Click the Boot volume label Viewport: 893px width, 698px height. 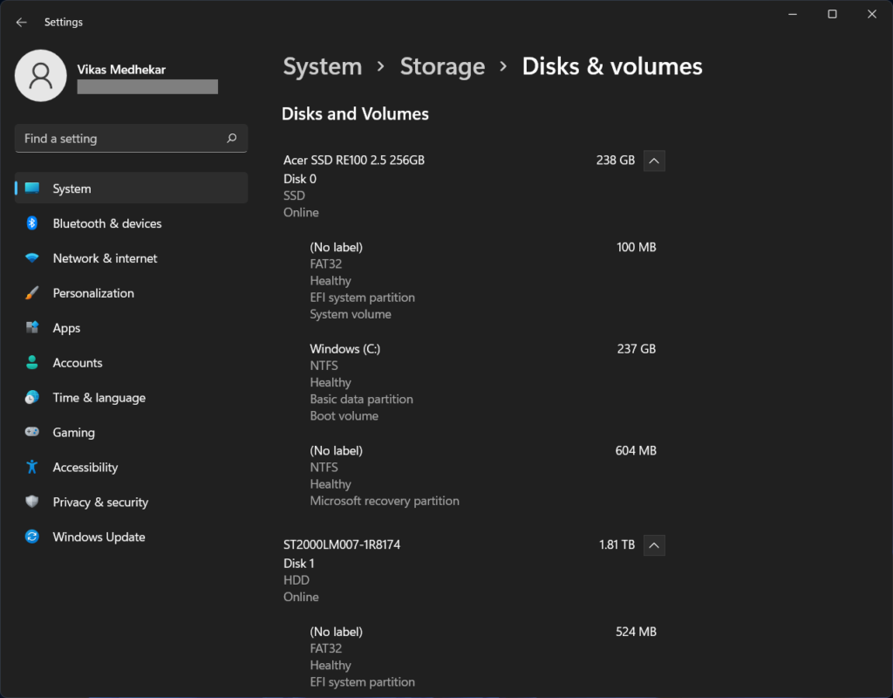click(x=344, y=416)
